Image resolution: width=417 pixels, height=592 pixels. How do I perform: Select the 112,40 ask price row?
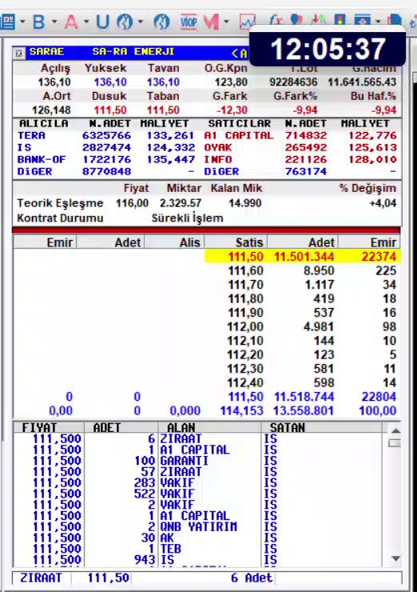point(303,383)
